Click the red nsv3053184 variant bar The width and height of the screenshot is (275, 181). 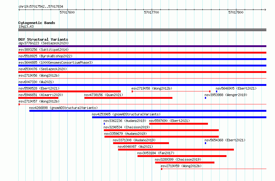182,156
